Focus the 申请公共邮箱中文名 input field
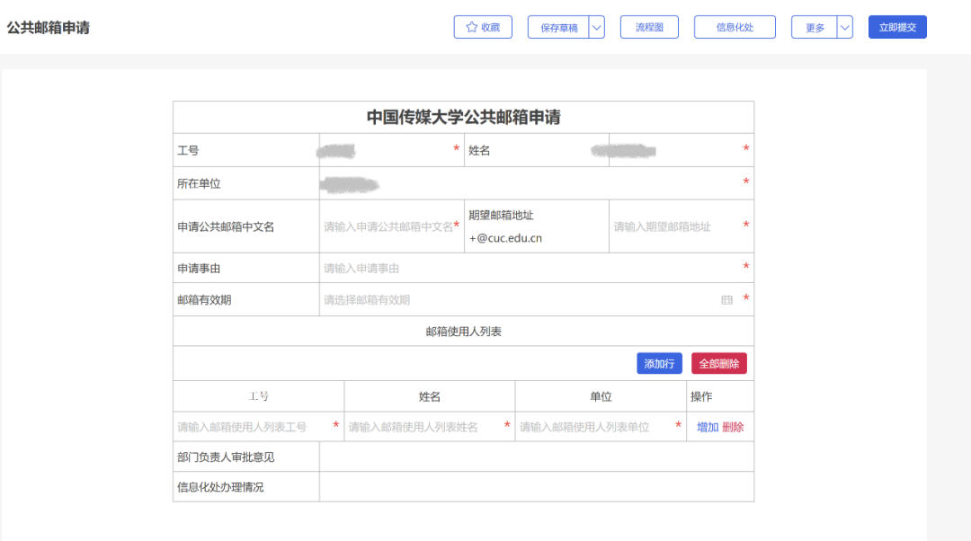Viewport: 971px width, 541px height. coord(388,226)
